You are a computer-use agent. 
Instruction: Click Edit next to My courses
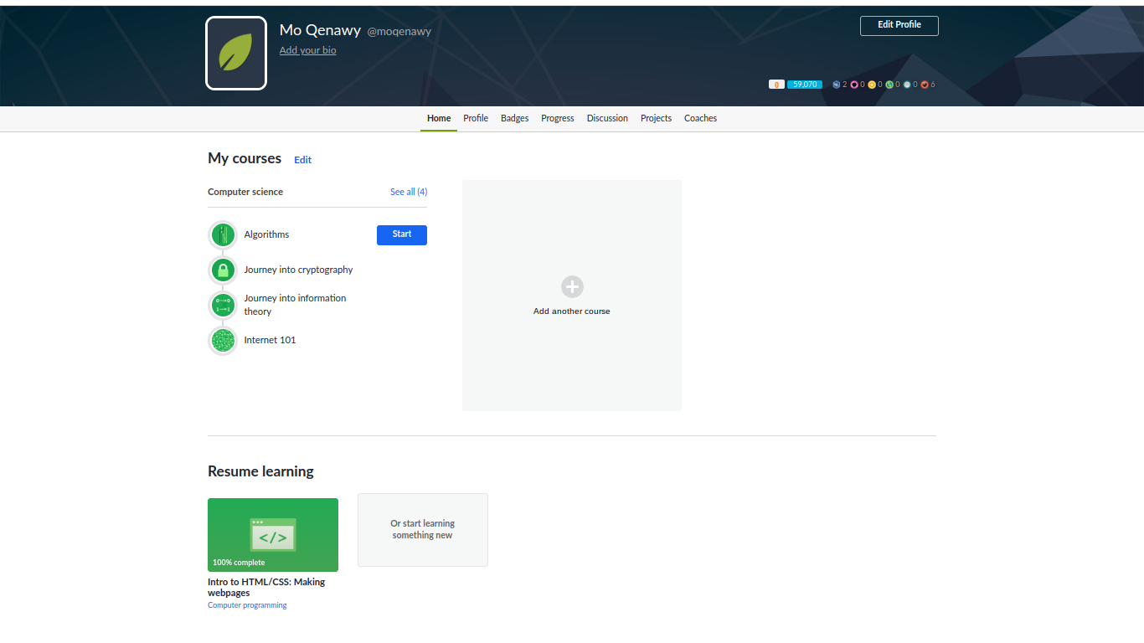(302, 160)
